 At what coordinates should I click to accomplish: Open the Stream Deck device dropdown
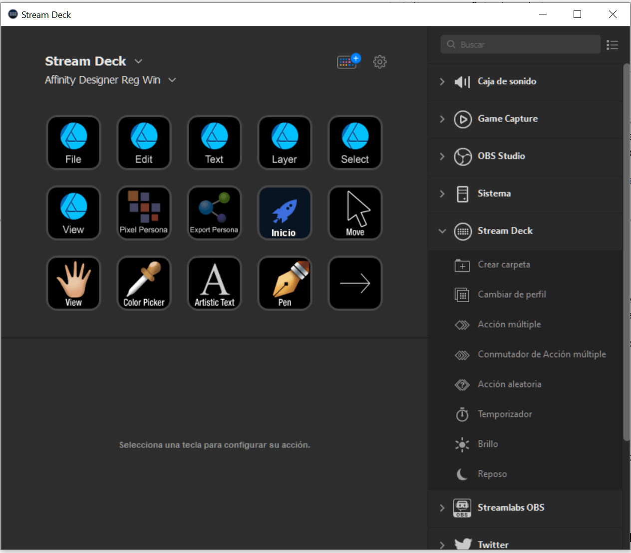(x=138, y=61)
